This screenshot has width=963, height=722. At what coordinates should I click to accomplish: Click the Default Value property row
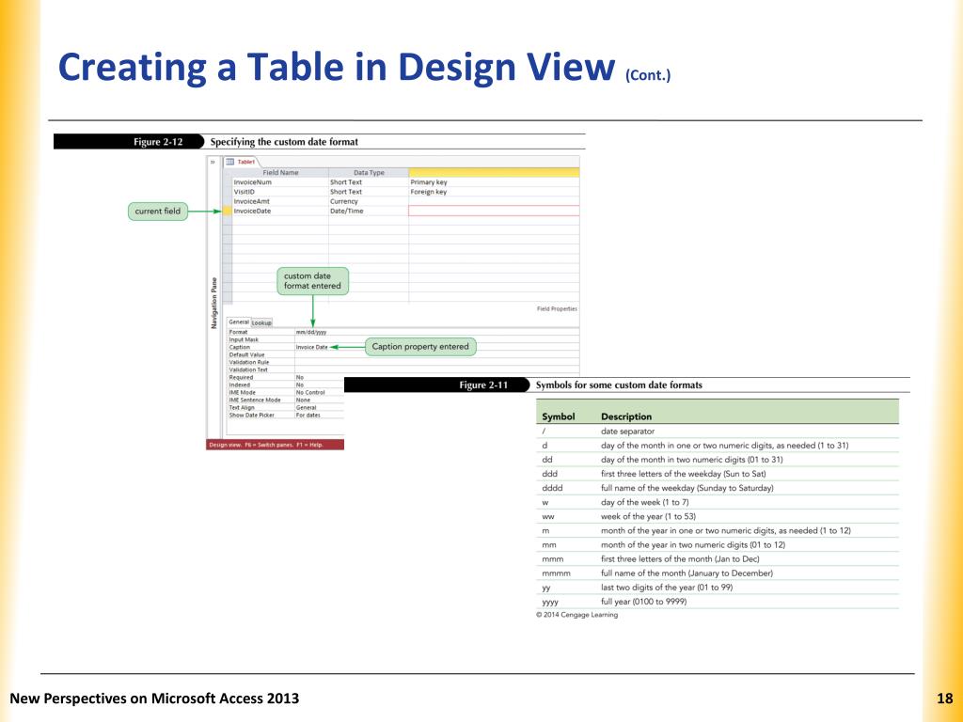click(x=403, y=354)
